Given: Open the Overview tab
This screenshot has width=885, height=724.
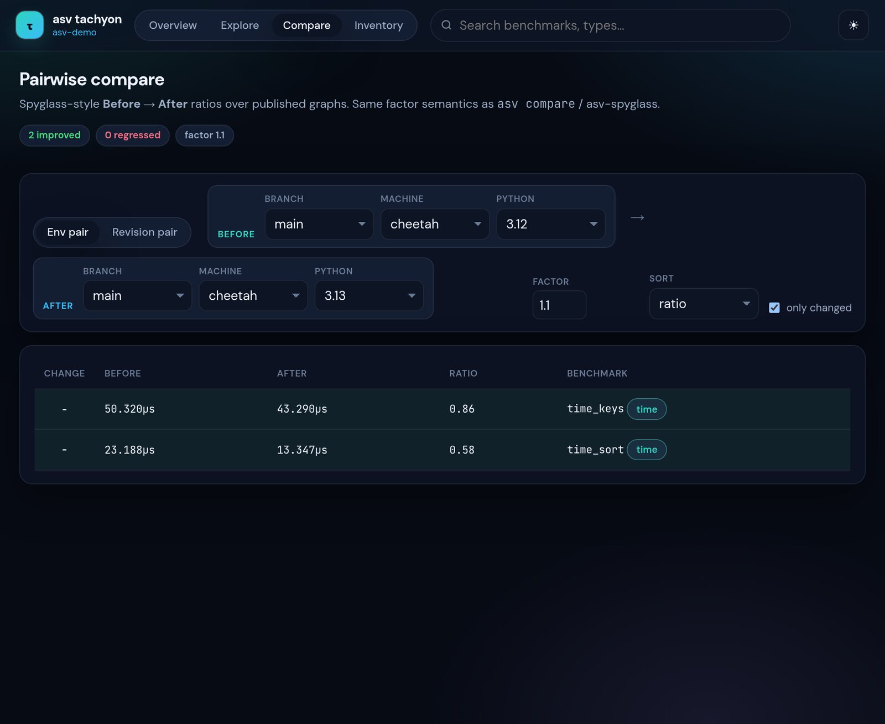Looking at the screenshot, I should 173,25.
